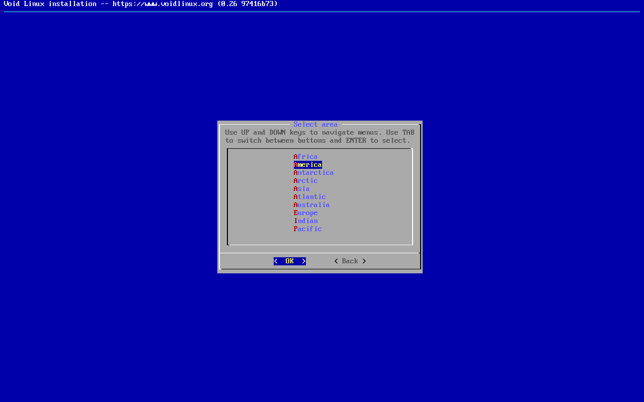Choose the highlighted America entry

point(307,165)
